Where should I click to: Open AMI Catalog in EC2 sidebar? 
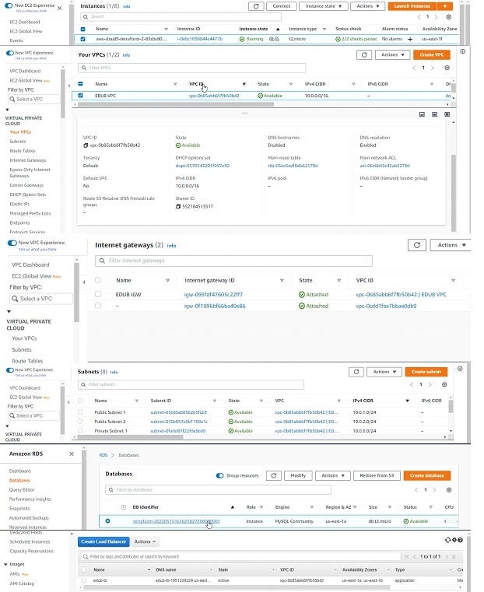pyautogui.click(x=22, y=583)
